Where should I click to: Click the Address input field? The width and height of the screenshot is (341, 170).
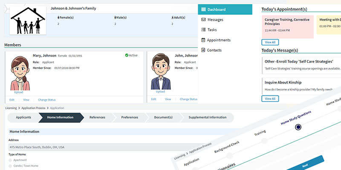(x=104, y=147)
